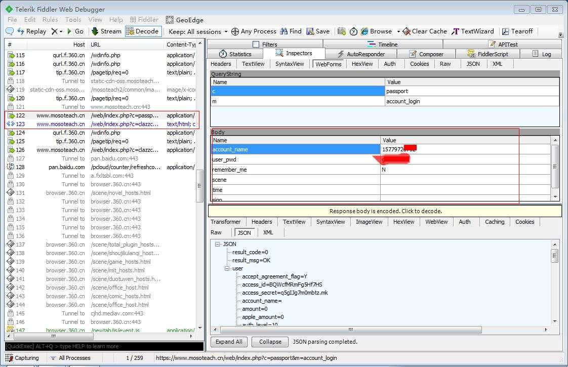Image resolution: width=568 pixels, height=367 pixels.
Task: Switch to the APITest tab
Action: [503, 44]
